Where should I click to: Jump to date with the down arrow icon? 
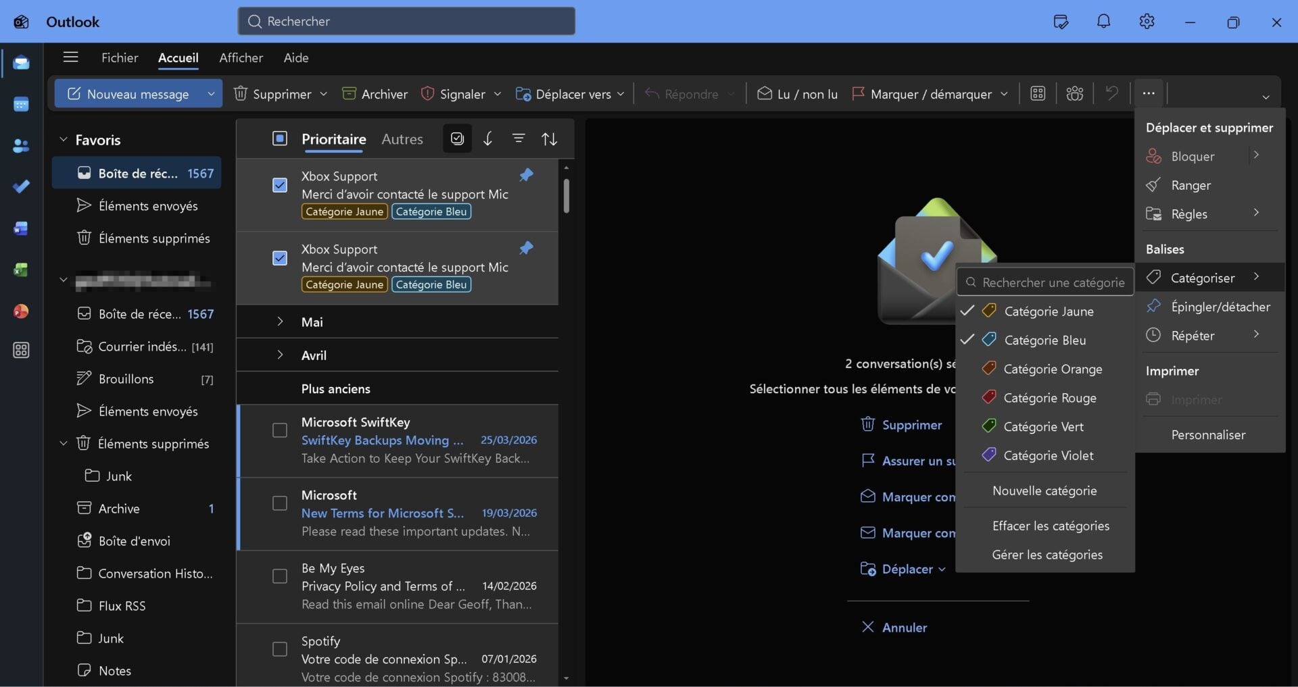[x=487, y=138]
